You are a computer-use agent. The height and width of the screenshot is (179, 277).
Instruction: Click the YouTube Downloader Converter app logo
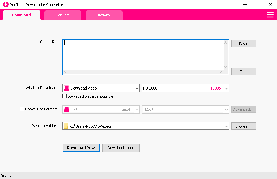(6, 4)
